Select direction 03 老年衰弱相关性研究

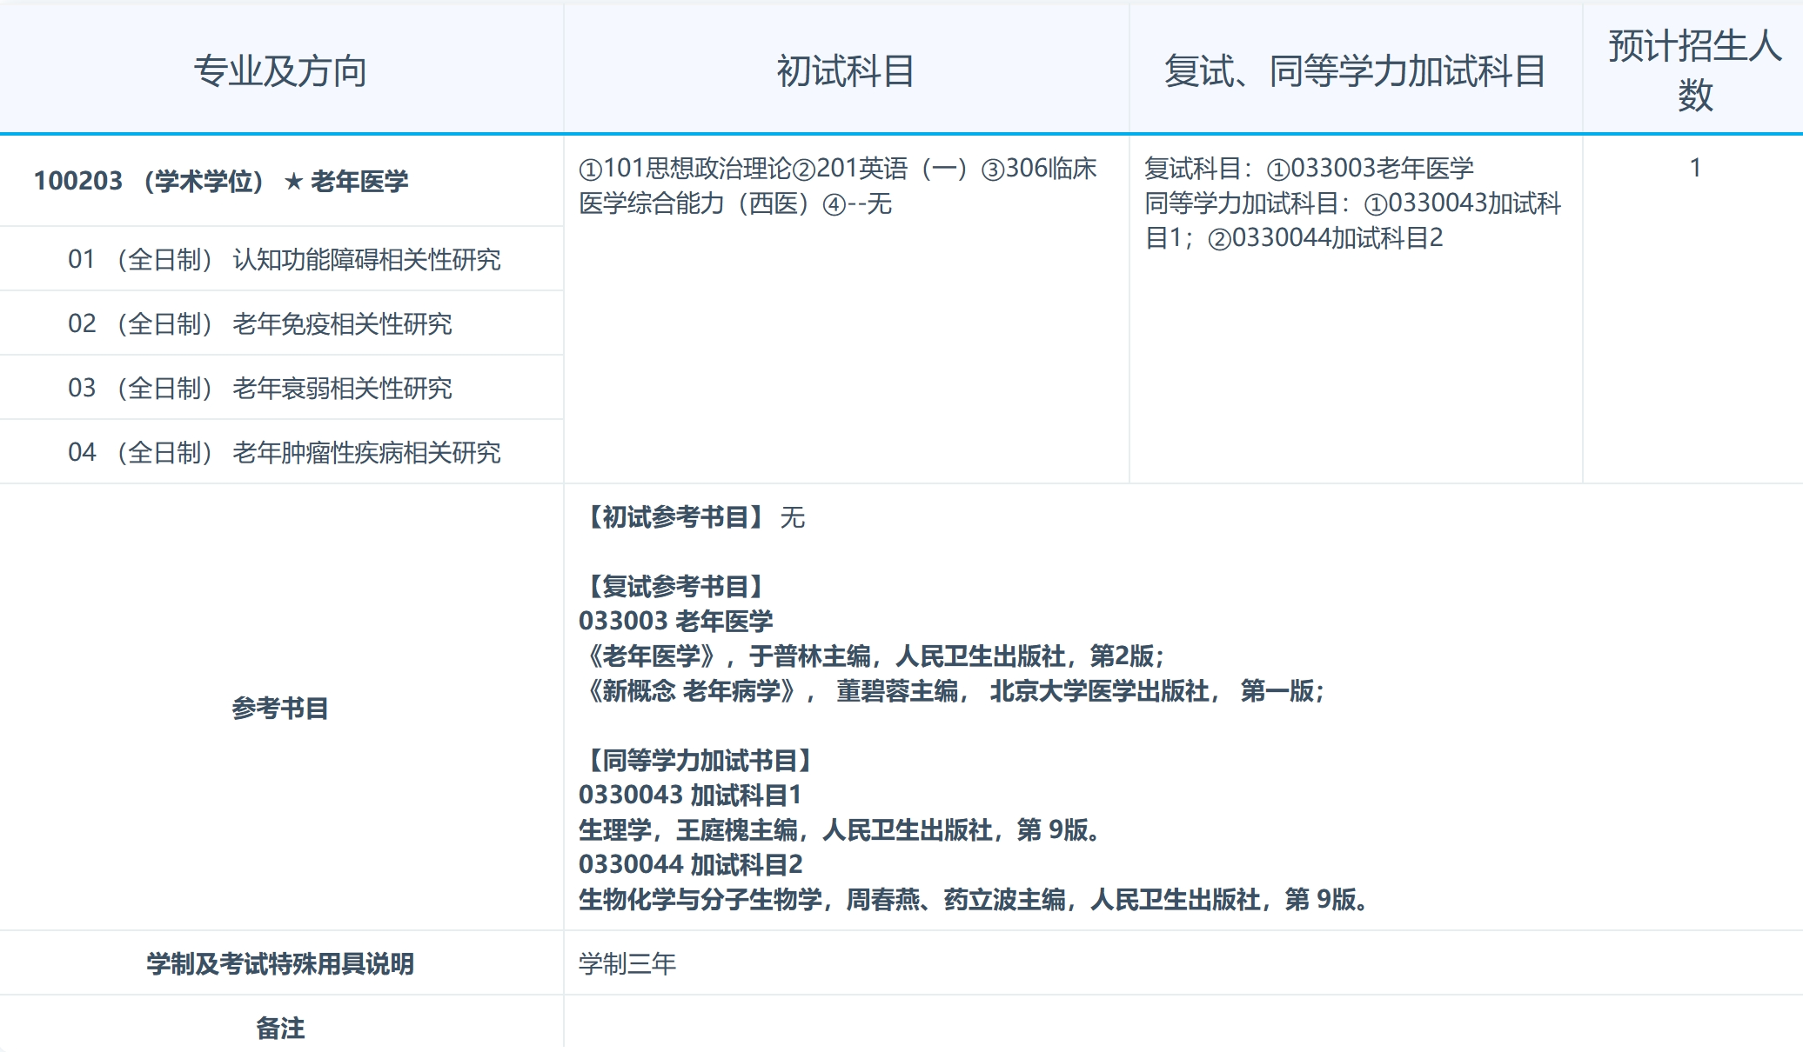[x=261, y=388]
